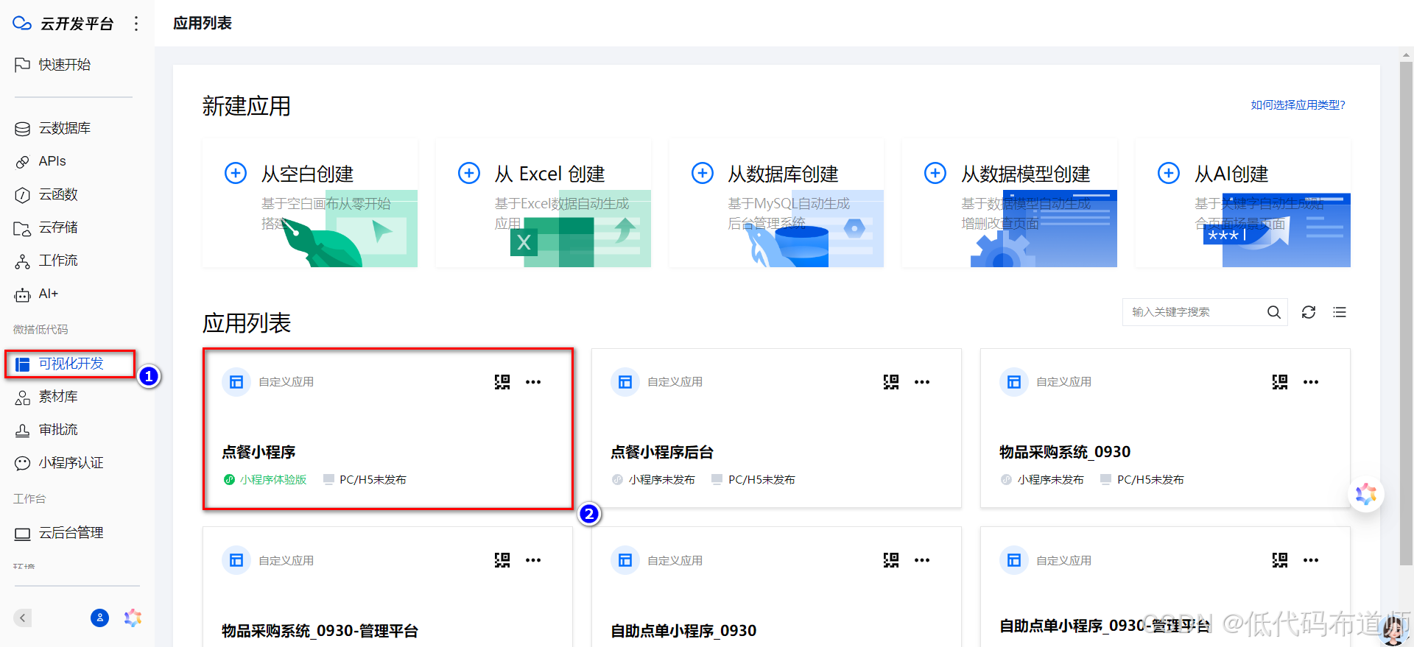This screenshot has height=647, width=1414.
Task: Open 审批流 in the sidebar
Action: tap(46, 430)
